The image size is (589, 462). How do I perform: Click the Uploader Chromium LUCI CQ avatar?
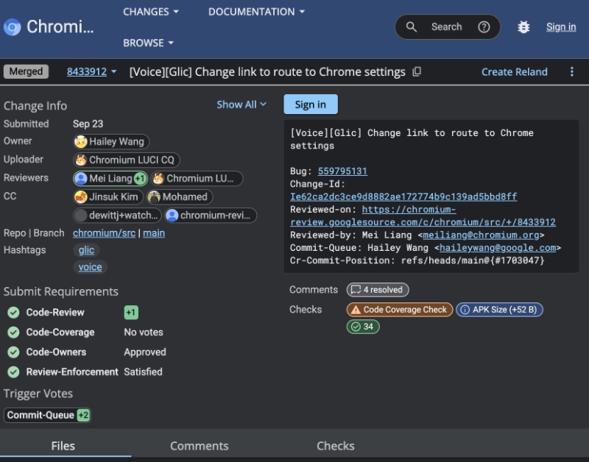pos(81,160)
